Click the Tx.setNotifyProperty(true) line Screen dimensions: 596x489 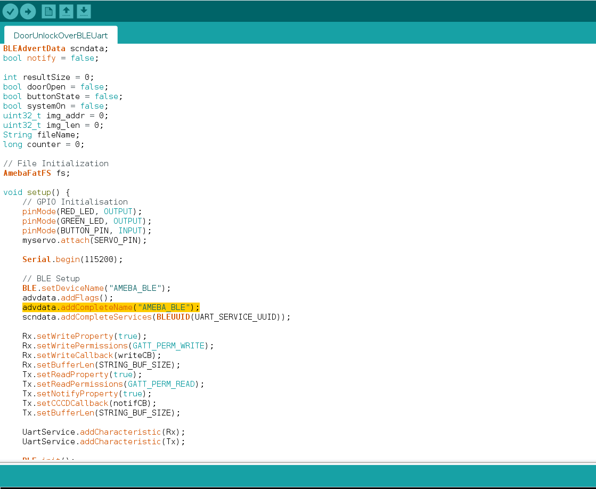pos(86,394)
